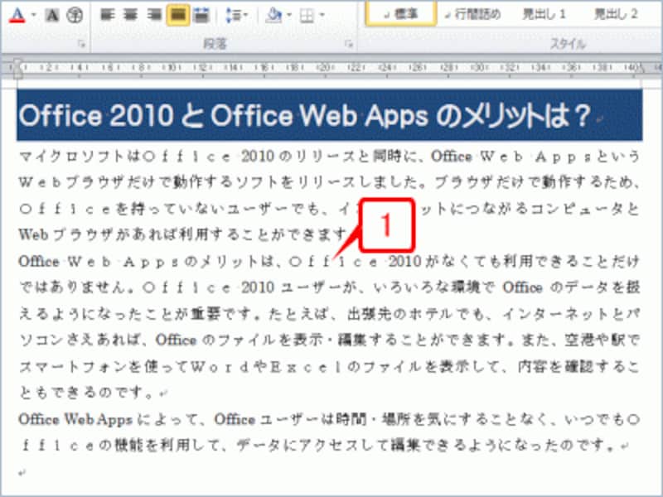Click the line starting 'Webブラウザがあれば利用する'
Screen dimensions: 663x497
(184, 234)
